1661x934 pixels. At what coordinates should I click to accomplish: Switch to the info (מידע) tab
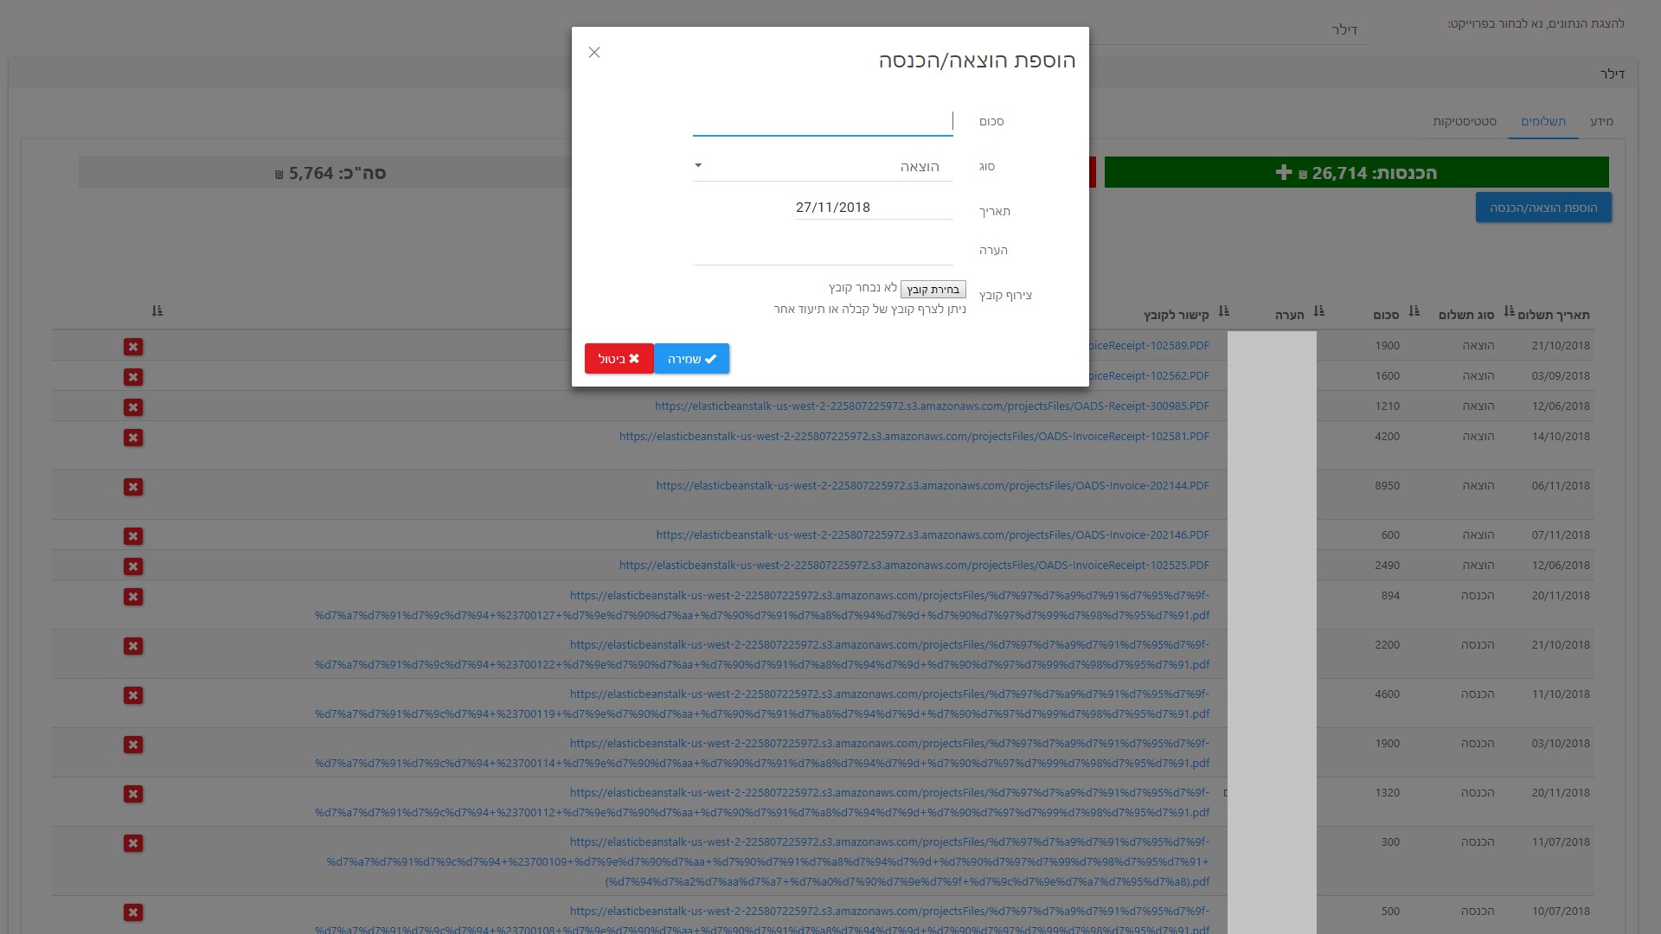point(1601,122)
